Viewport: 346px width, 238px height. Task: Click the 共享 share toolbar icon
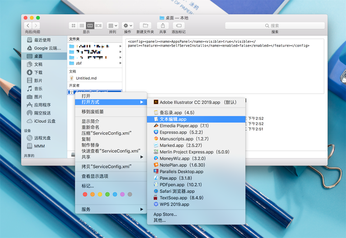tap(163, 26)
